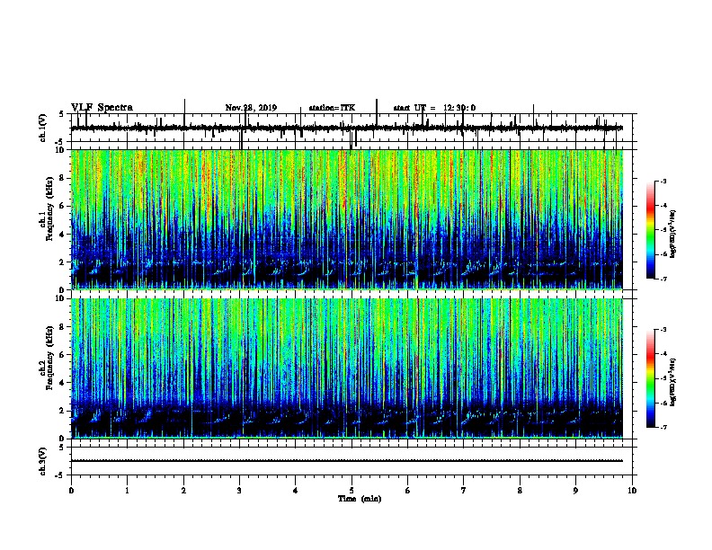Click the '-4' label on ch.1 color bar
The image size is (712, 550).
(663, 206)
